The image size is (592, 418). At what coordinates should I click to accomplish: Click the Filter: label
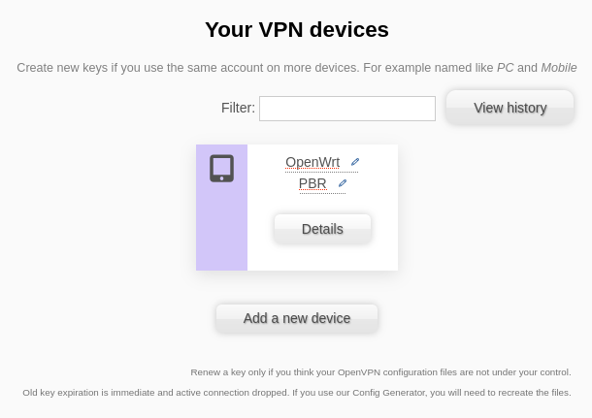click(x=238, y=108)
